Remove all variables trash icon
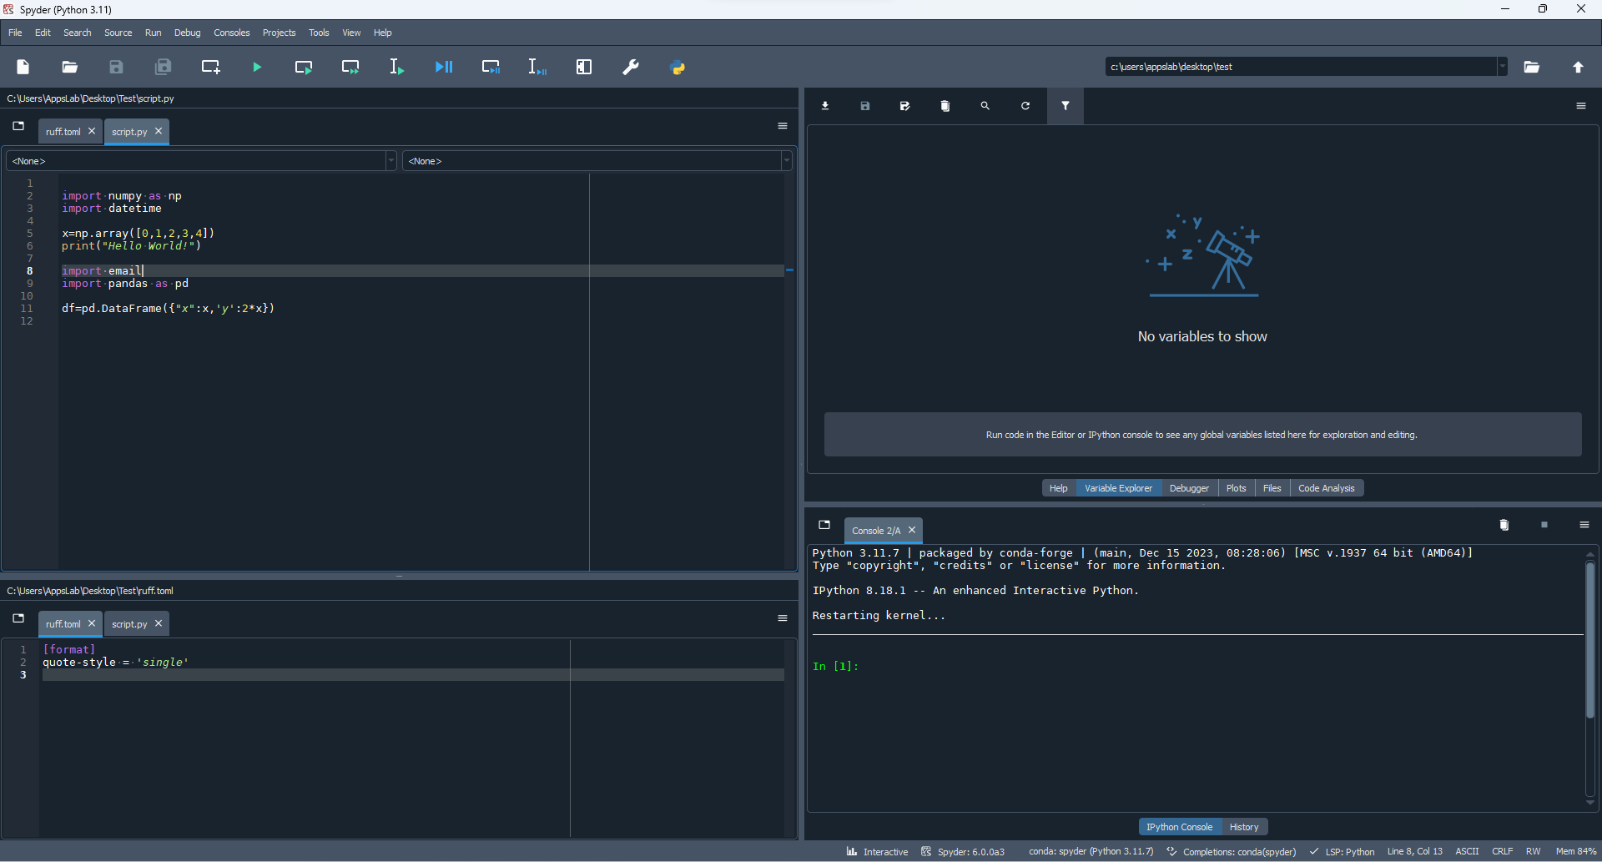The height and width of the screenshot is (862, 1602). point(945,106)
